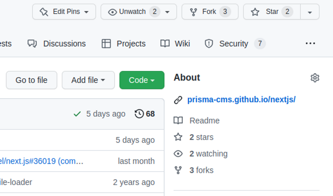Click Go to file button

coord(31,80)
